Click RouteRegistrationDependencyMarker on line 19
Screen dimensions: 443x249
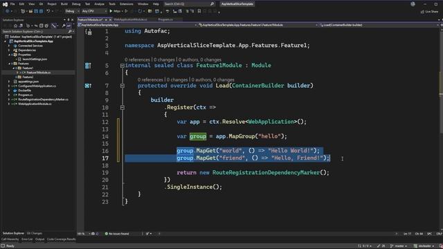pyautogui.click(x=266, y=172)
